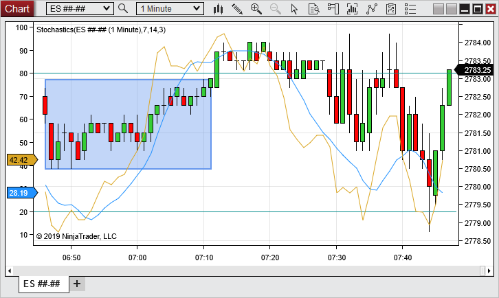This screenshot has height=298, width=499.
Task: Open the instrument search magnifier
Action: [123, 9]
